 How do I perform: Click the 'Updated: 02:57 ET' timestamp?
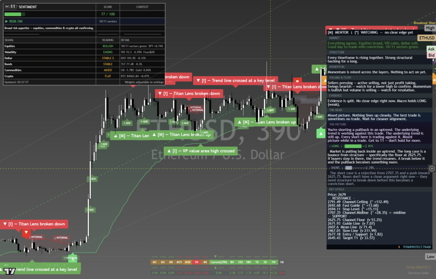[17, 82]
